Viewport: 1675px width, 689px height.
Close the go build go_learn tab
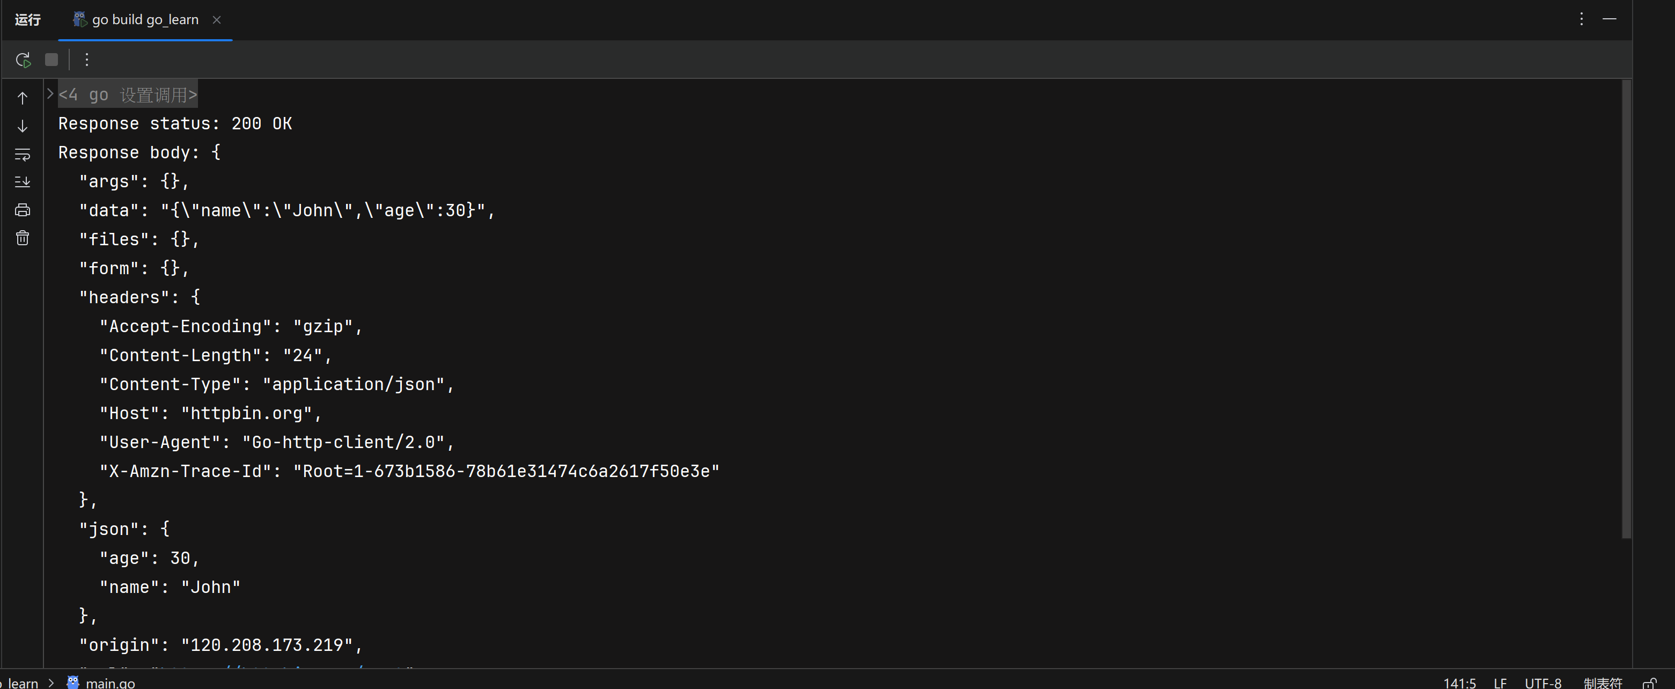(x=217, y=20)
